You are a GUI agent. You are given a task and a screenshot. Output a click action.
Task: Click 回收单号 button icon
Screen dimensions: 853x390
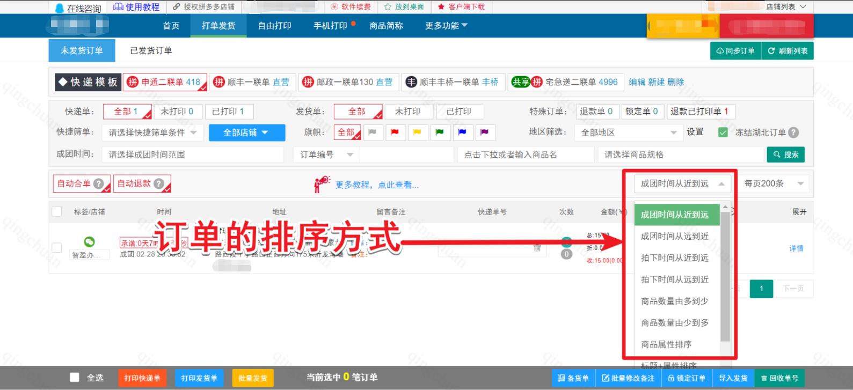click(x=764, y=378)
